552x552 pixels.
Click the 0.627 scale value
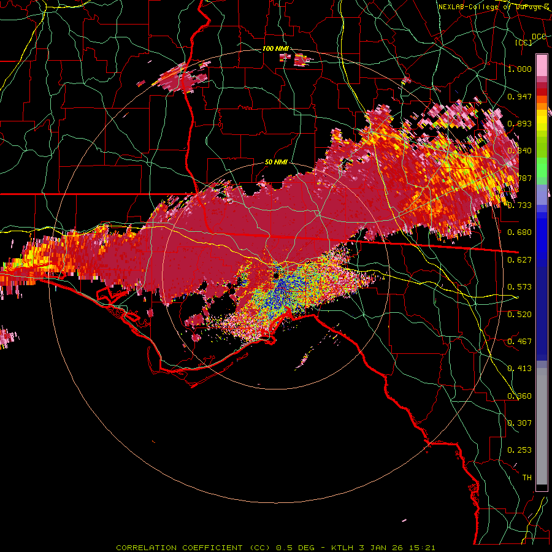(x=519, y=260)
